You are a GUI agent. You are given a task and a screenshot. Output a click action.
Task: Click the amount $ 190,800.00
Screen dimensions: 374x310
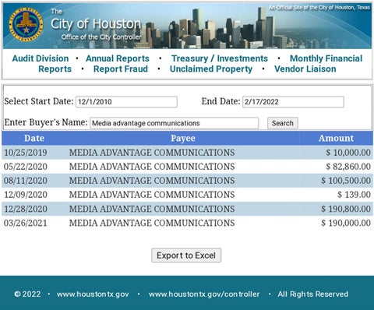pyautogui.click(x=346, y=209)
